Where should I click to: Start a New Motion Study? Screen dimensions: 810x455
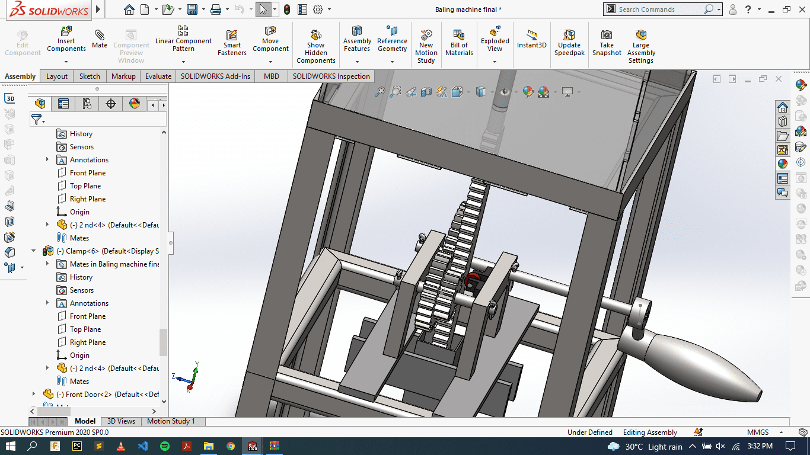426,47
